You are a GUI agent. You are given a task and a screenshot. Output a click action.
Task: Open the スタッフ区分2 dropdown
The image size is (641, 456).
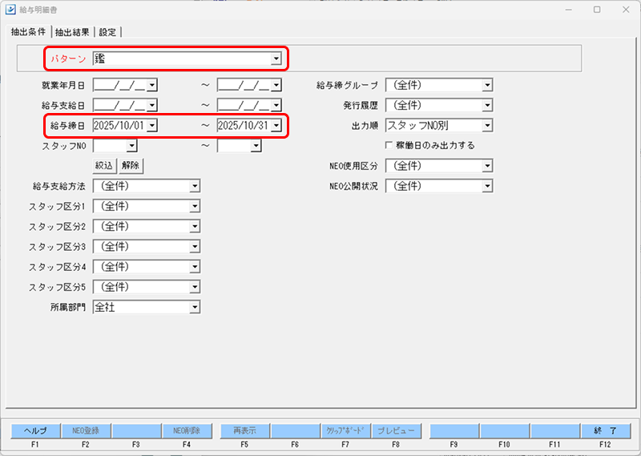(195, 227)
